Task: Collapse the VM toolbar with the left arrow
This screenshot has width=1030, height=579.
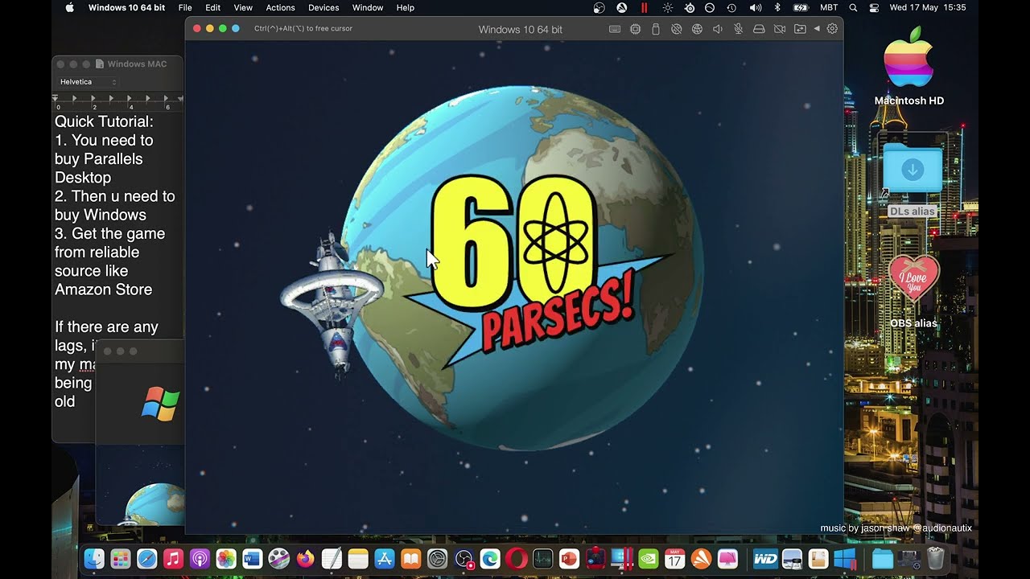Action: pos(817,29)
